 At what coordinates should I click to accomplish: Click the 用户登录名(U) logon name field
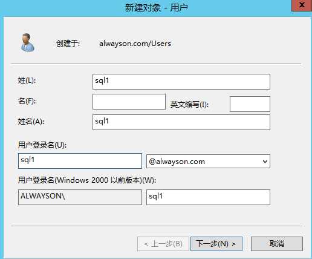[x=80, y=161]
